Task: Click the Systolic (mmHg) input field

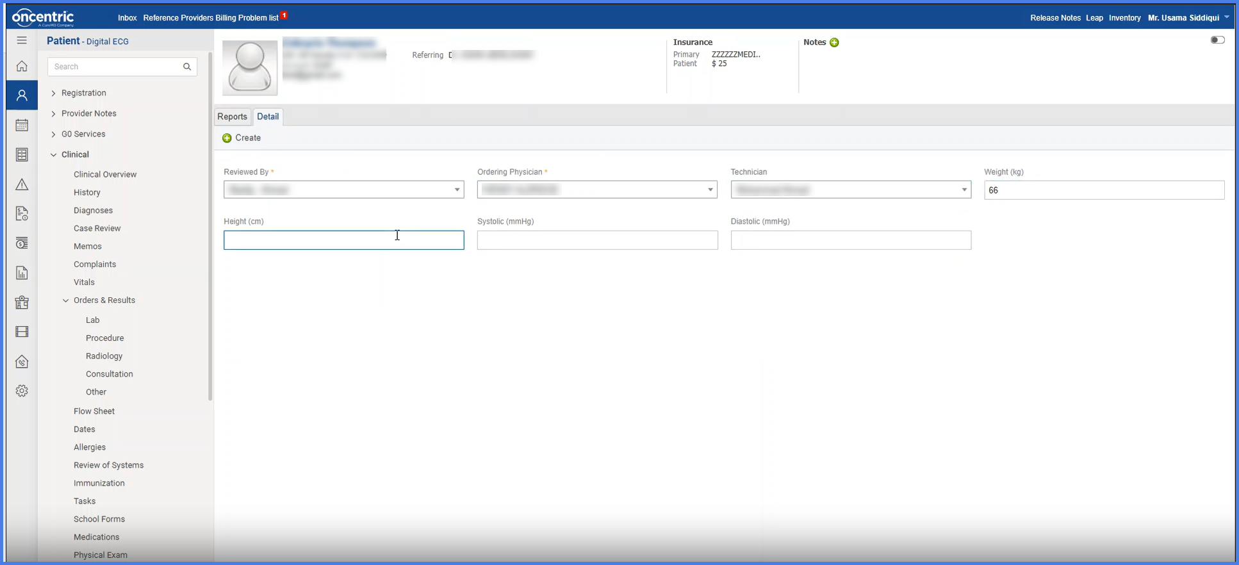Action: pyautogui.click(x=597, y=240)
